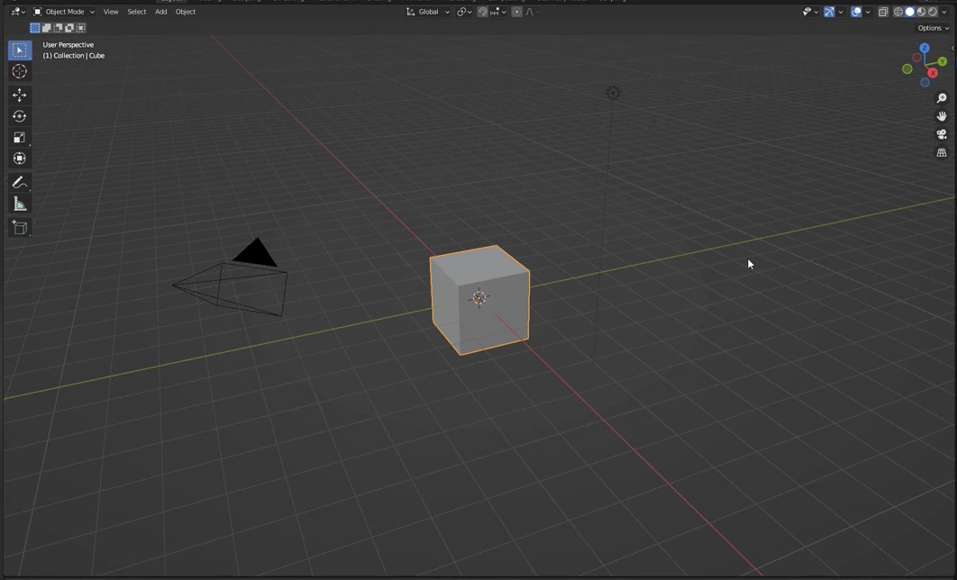This screenshot has width=957, height=580.
Task: Set selection mode to intersect
Action: 81,27
